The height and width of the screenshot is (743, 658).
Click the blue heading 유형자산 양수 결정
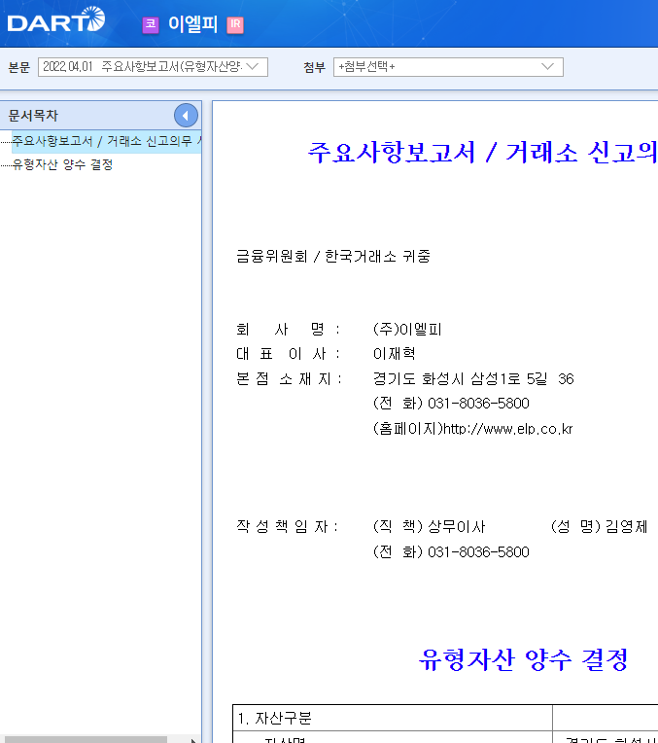click(524, 659)
